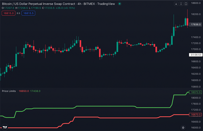
Task: Click the open value O17207.5
Action: [x=8, y=8]
